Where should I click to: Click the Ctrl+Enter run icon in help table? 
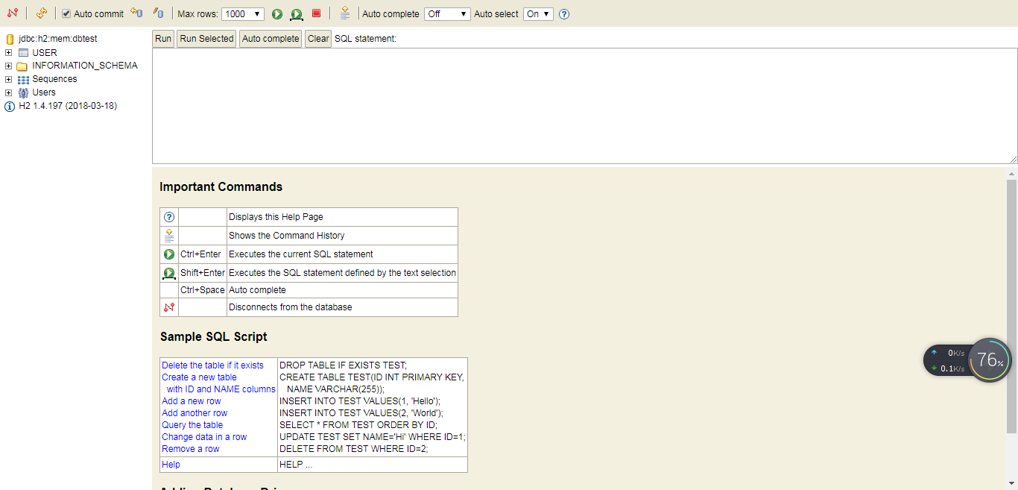pos(169,254)
